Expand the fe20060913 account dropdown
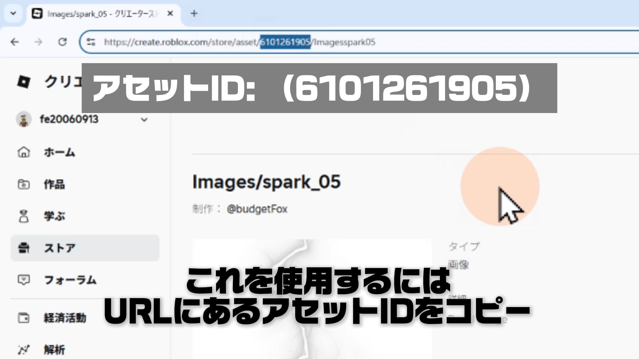Screen dimensions: 639x359 (x=144, y=120)
